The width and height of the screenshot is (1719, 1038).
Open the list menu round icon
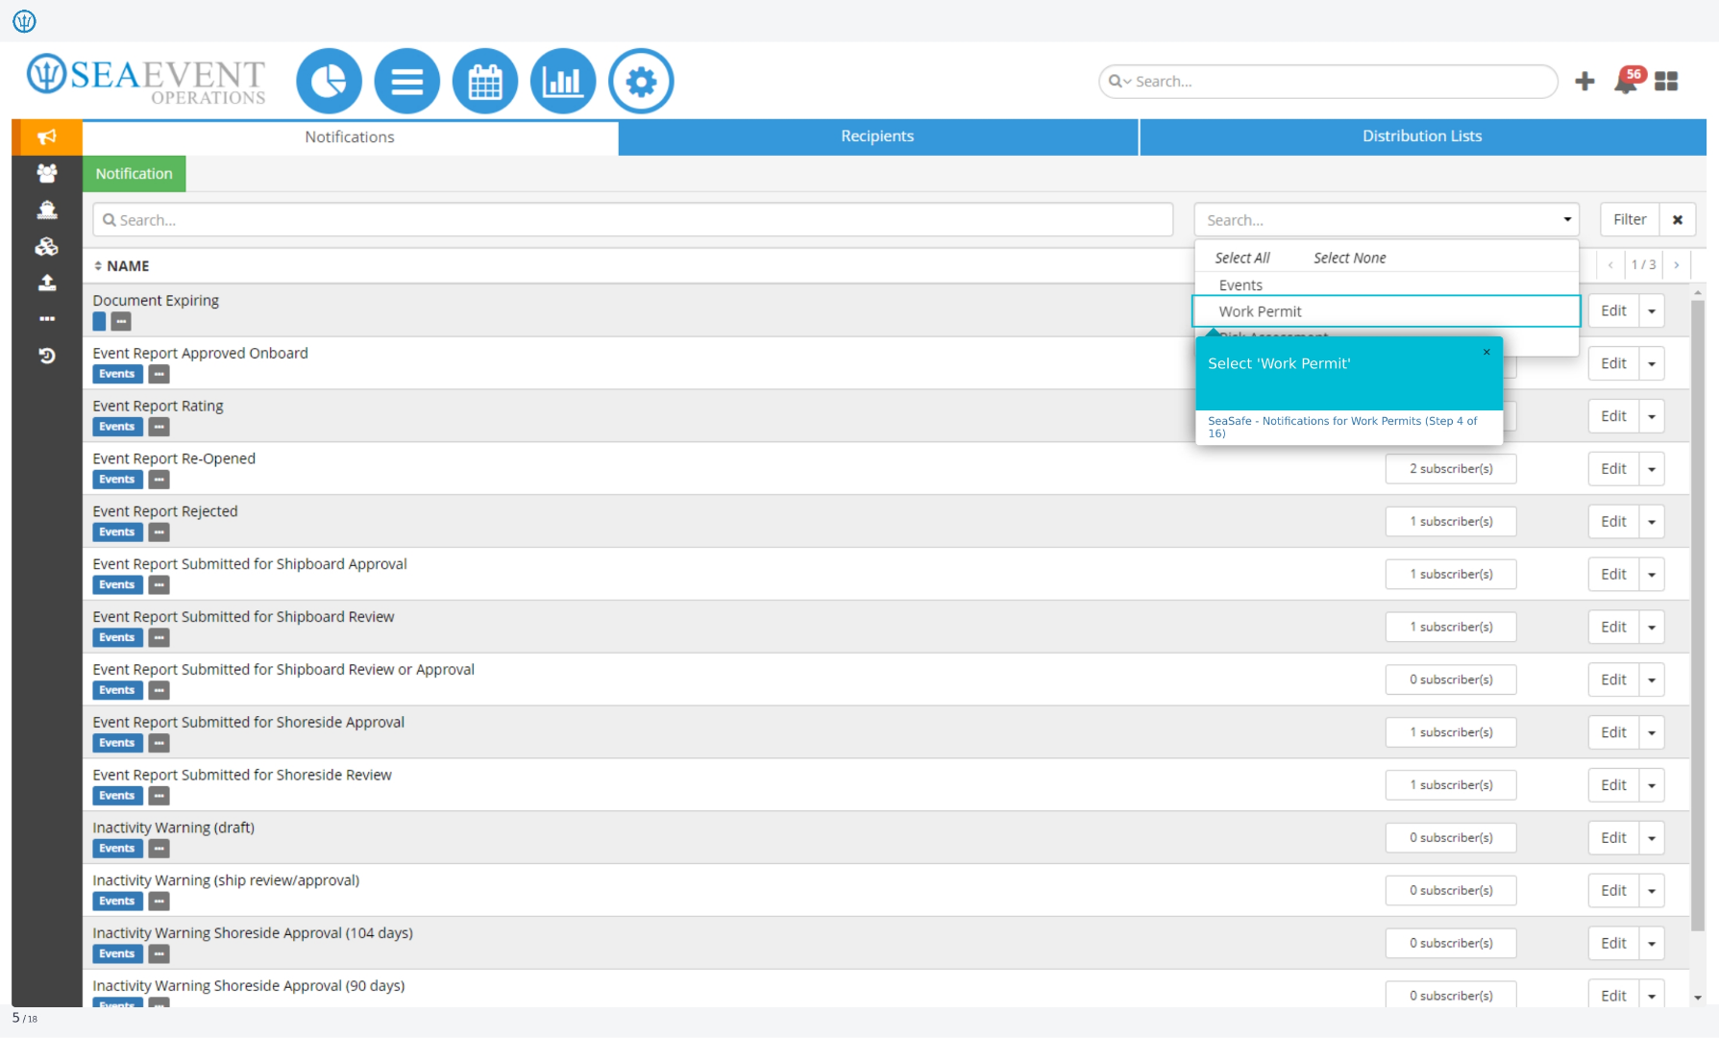407,82
